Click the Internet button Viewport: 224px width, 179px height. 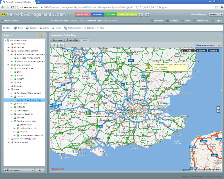[97, 14]
